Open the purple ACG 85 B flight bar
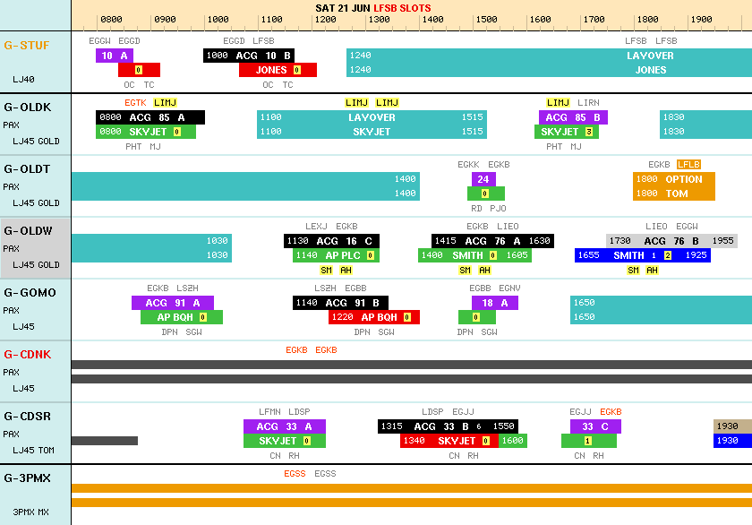The width and height of the screenshot is (752, 525). 573,117
